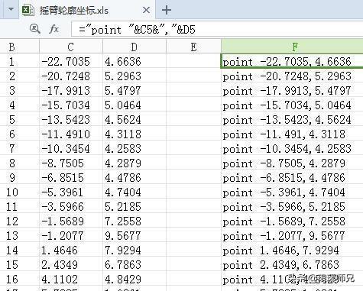This screenshot has height=291, width=363.
Task: Select D cell with value 4.7404
Action: click(135, 192)
